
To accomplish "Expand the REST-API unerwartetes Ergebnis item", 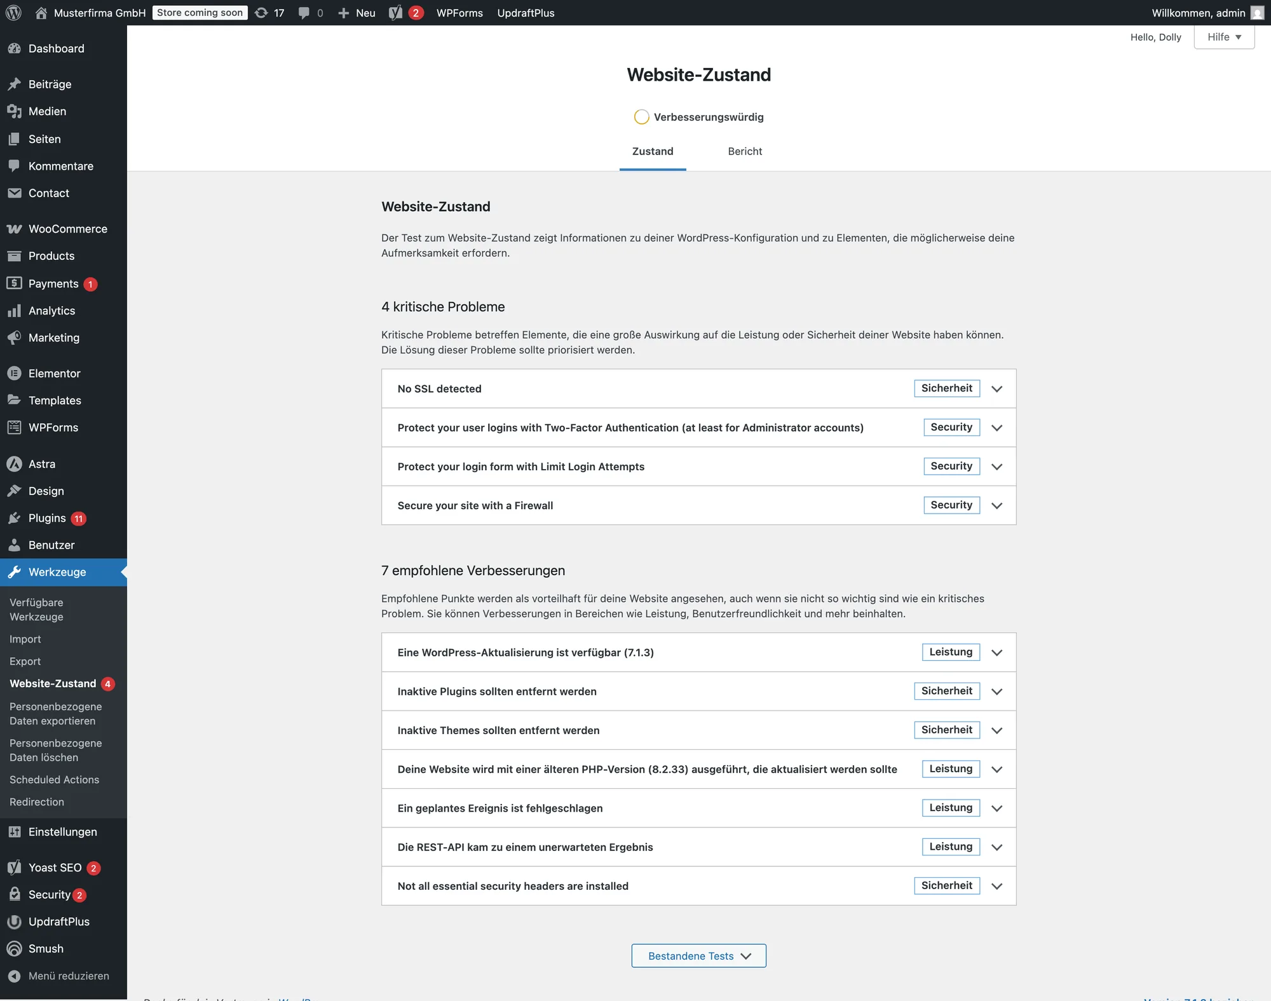I will pos(698,847).
